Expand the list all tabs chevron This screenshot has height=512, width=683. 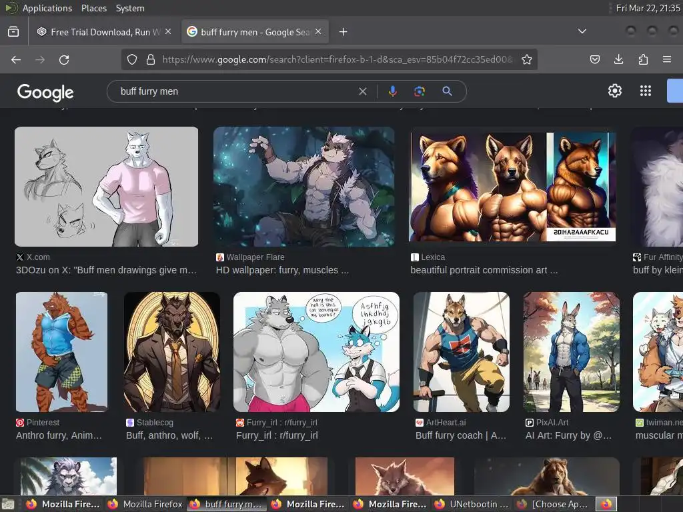pyautogui.click(x=582, y=31)
